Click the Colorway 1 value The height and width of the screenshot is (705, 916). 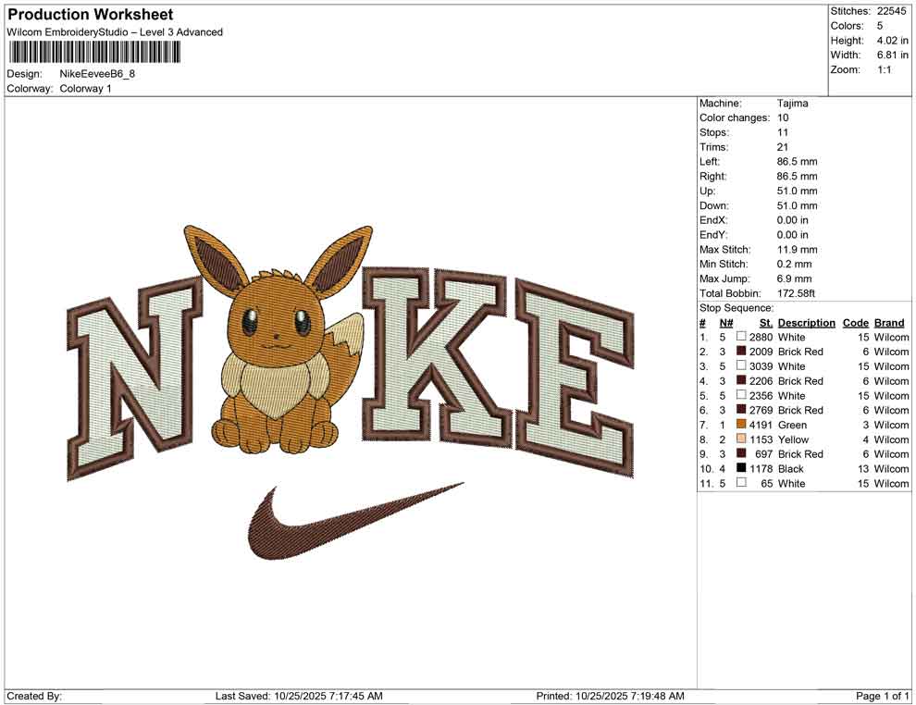[x=85, y=89]
